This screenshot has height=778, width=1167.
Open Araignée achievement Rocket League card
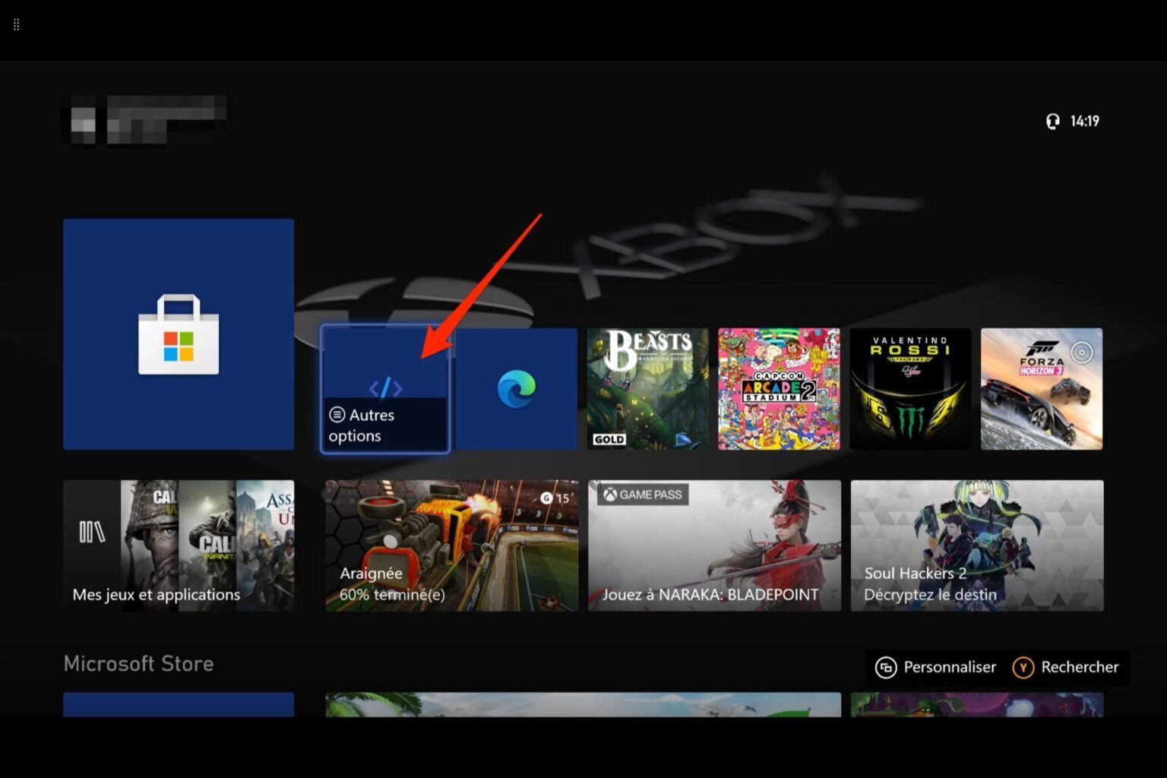pyautogui.click(x=451, y=546)
